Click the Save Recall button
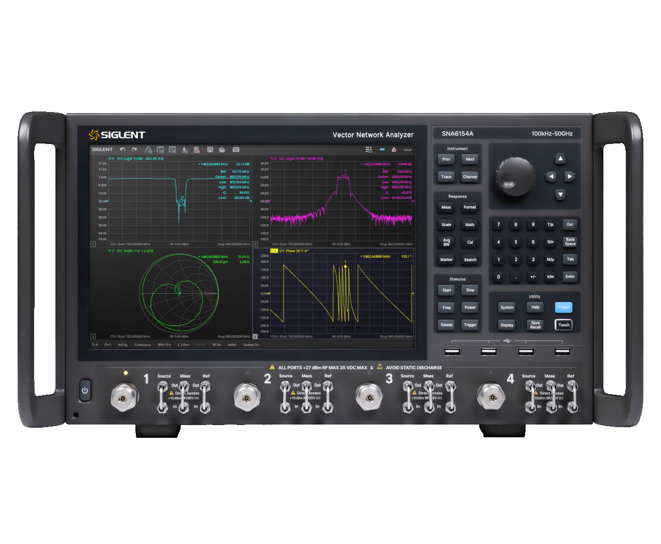 [x=535, y=325]
